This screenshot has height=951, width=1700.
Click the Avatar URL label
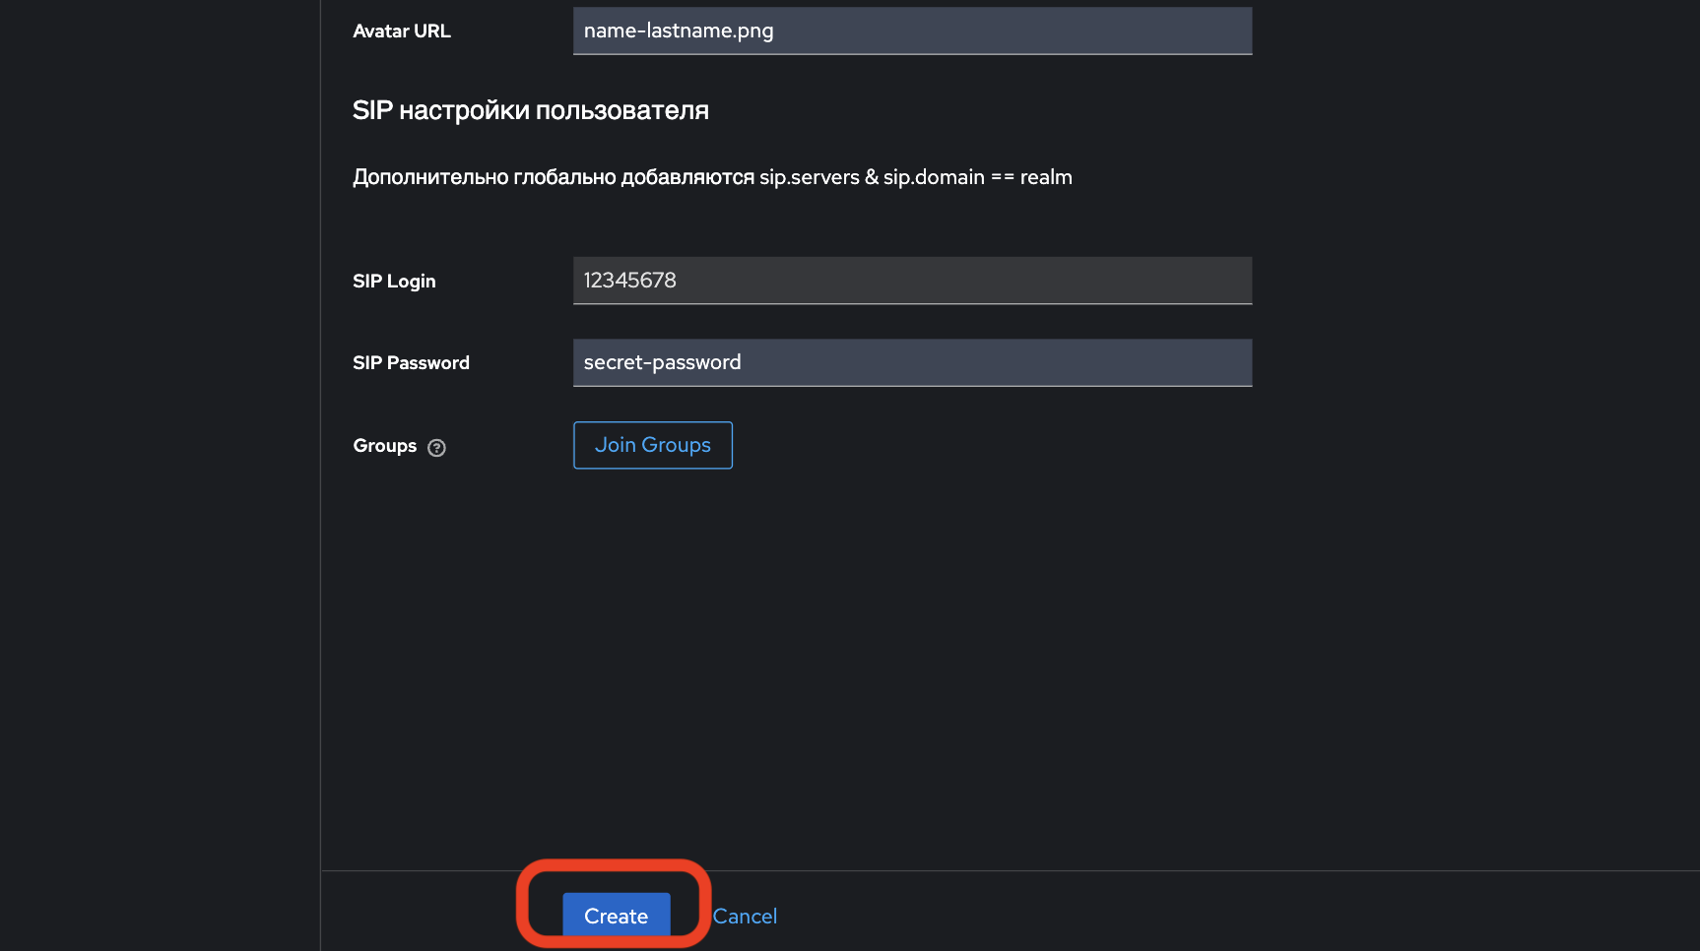tap(402, 32)
